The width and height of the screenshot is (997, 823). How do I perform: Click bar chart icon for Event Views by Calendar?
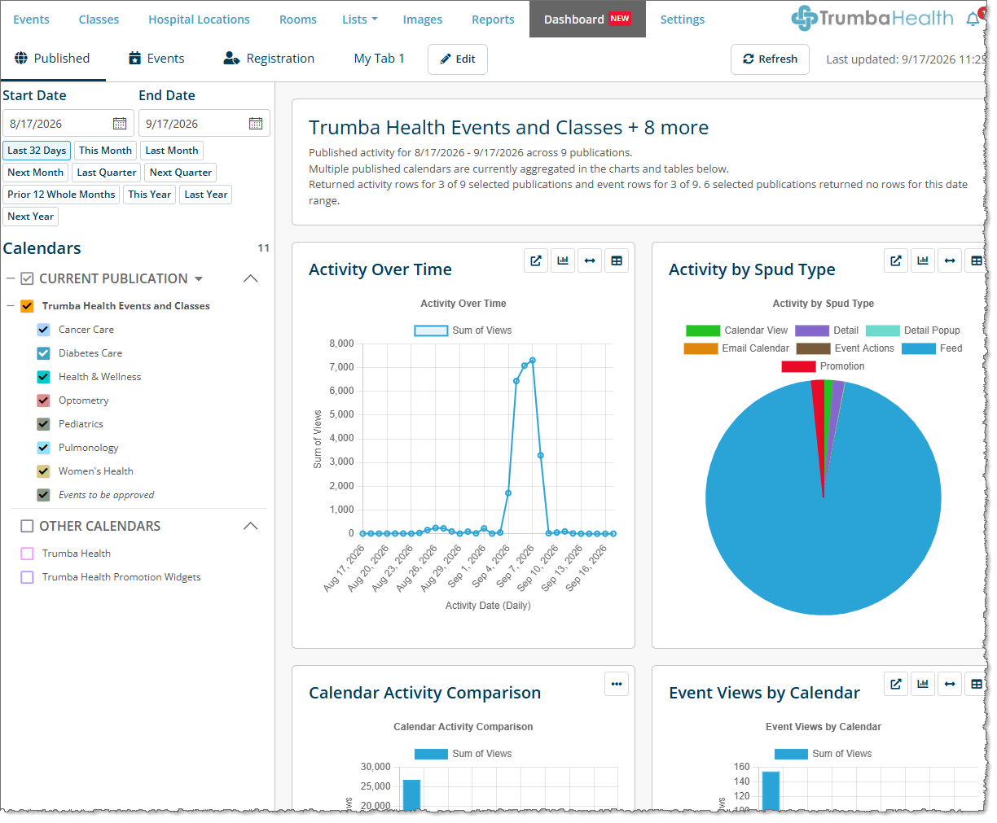pos(923,684)
